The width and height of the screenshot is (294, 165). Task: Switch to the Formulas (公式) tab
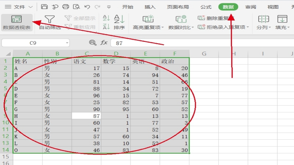[x=206, y=7]
